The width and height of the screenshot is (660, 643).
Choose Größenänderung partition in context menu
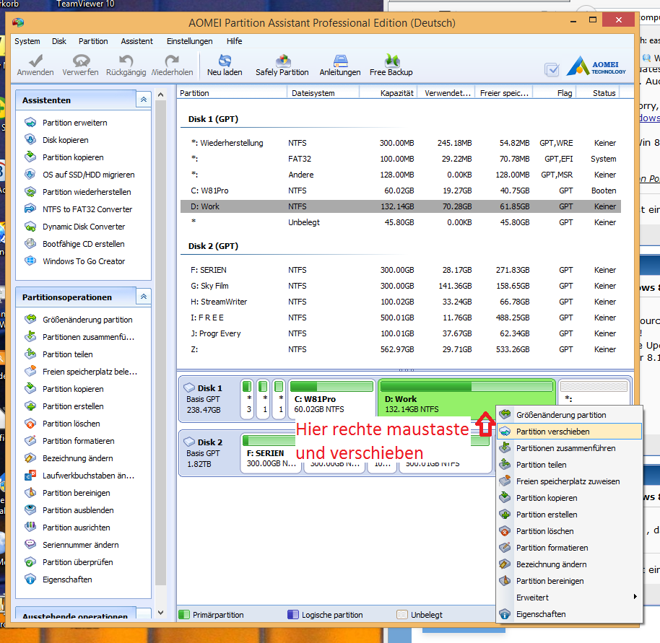coord(570,415)
